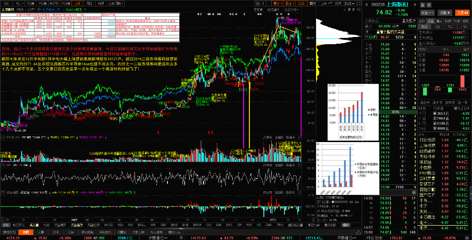Lock the chart using the padlock icon
This screenshot has height=240, width=472.
tap(258, 3)
